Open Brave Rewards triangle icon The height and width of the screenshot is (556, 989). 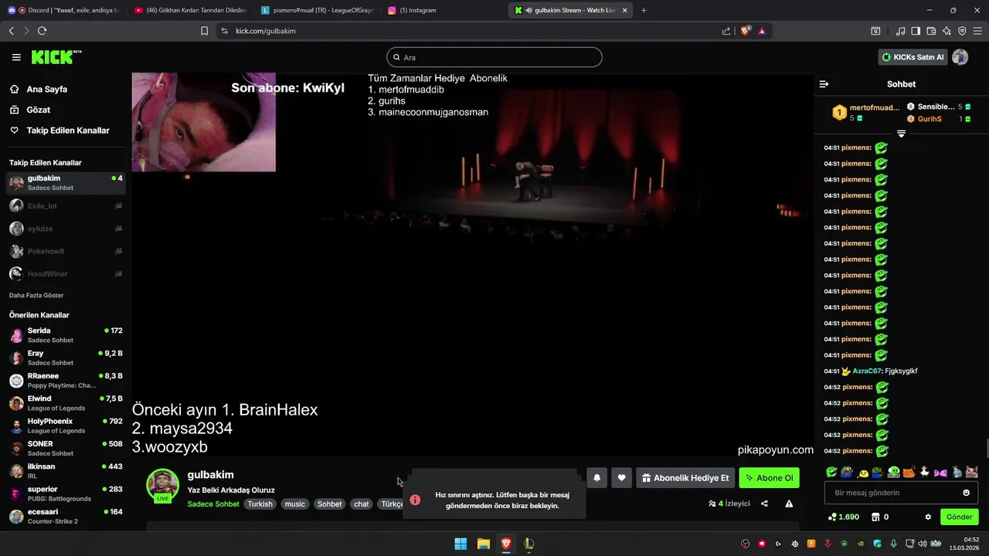[762, 31]
